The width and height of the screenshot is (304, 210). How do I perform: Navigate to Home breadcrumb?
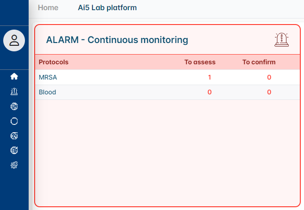48,8
